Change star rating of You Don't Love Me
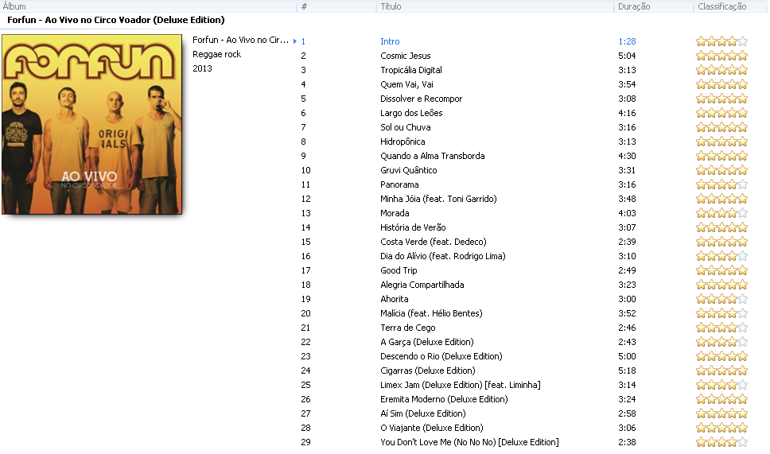This screenshot has height=454, width=770. (x=722, y=442)
